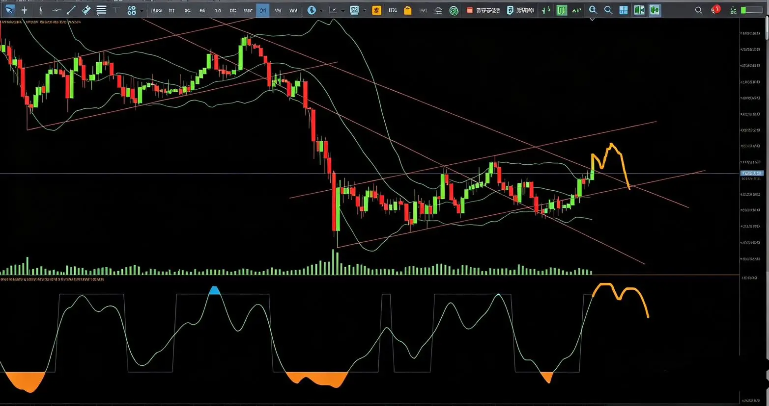Click the green bars with left arrow icon
769x406 pixels.
click(639, 10)
